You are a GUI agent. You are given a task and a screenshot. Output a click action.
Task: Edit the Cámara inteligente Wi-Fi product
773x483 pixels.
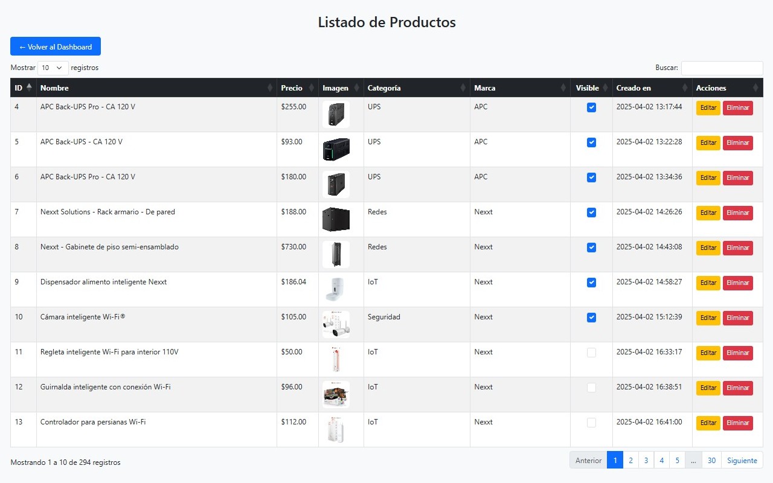click(708, 318)
